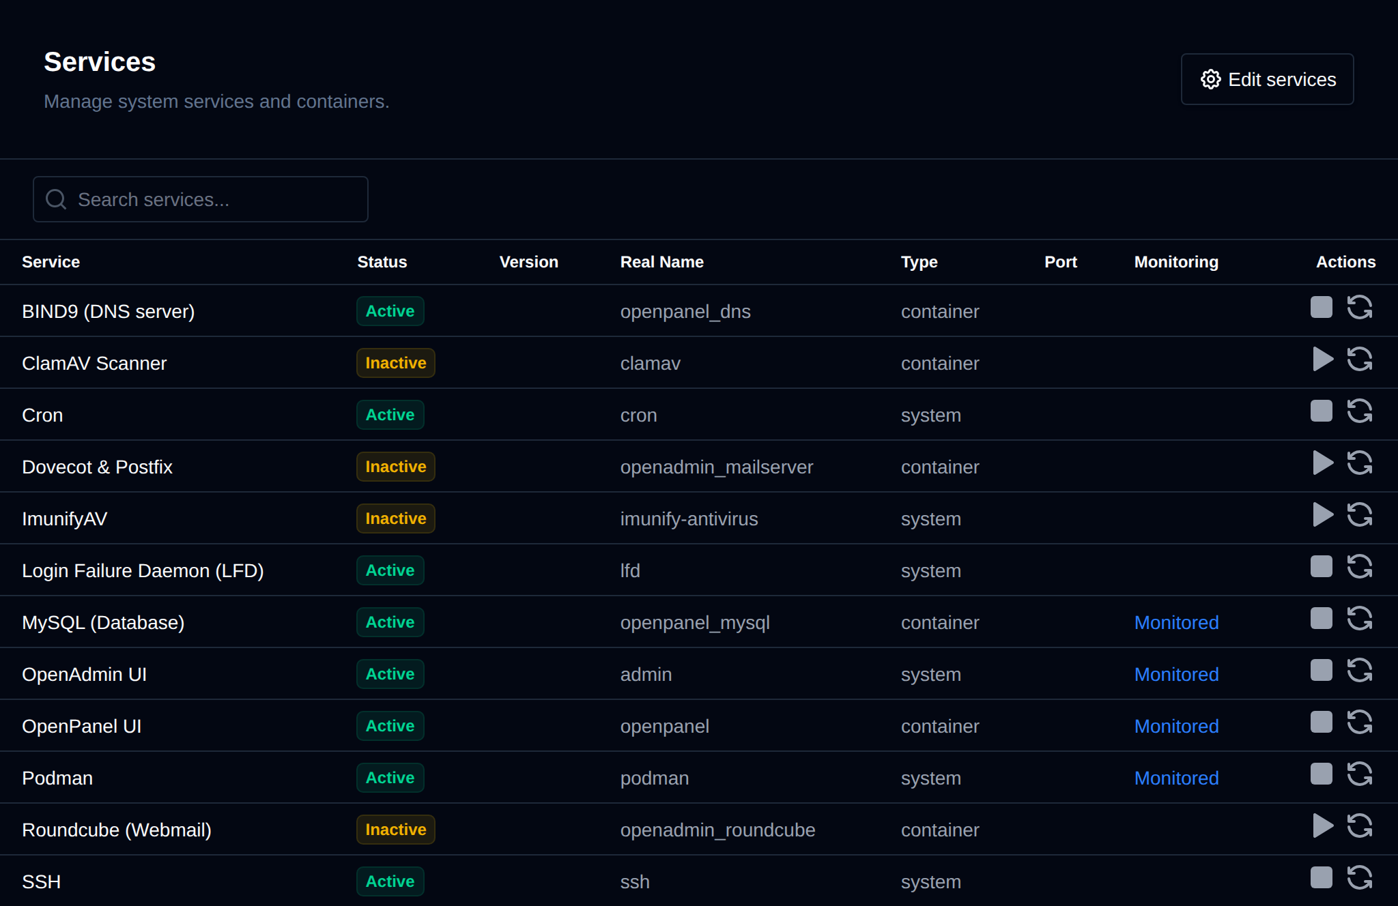Image resolution: width=1398 pixels, height=906 pixels.
Task: Select the imunify-antivirus real name cell
Action: click(689, 519)
